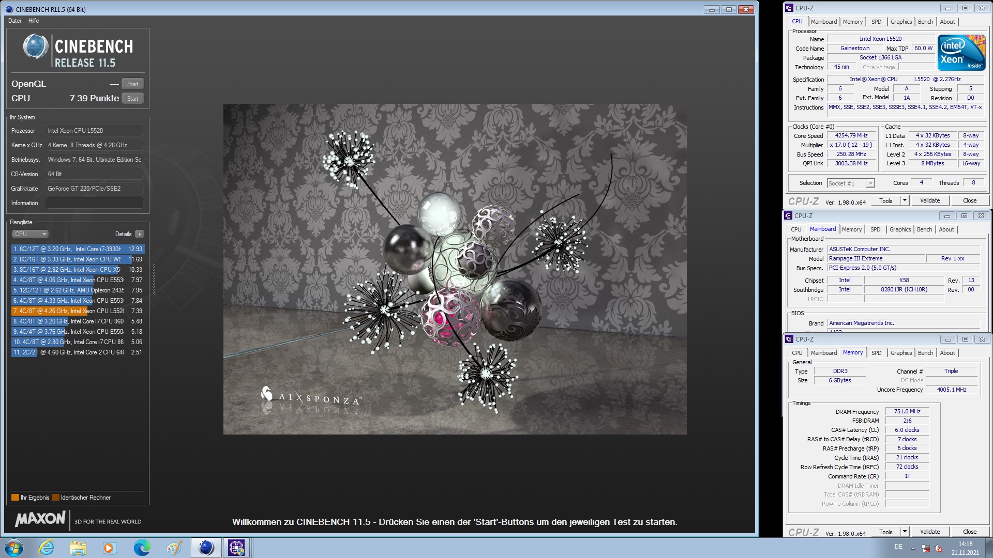Click the network tray icon
The width and height of the screenshot is (993, 558).
point(926,548)
